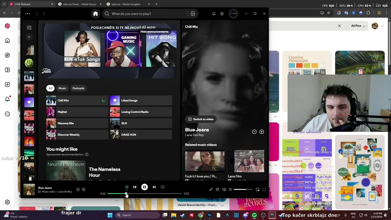This screenshot has width=391, height=220.
Task: Go to Spotify Home via house icon
Action: pyautogui.click(x=95, y=14)
